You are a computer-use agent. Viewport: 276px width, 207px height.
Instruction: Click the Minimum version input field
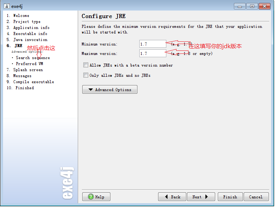152,44
